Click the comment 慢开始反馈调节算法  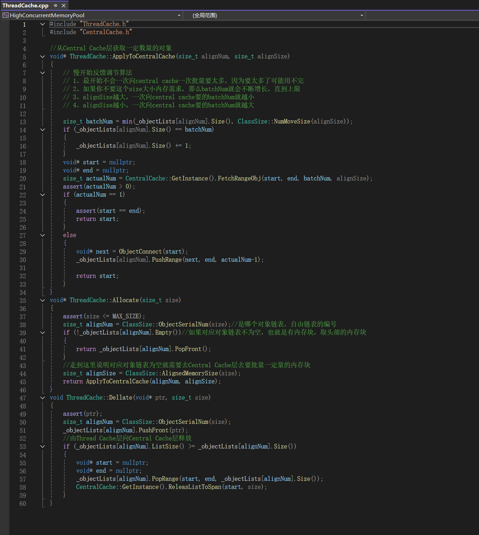point(103,72)
